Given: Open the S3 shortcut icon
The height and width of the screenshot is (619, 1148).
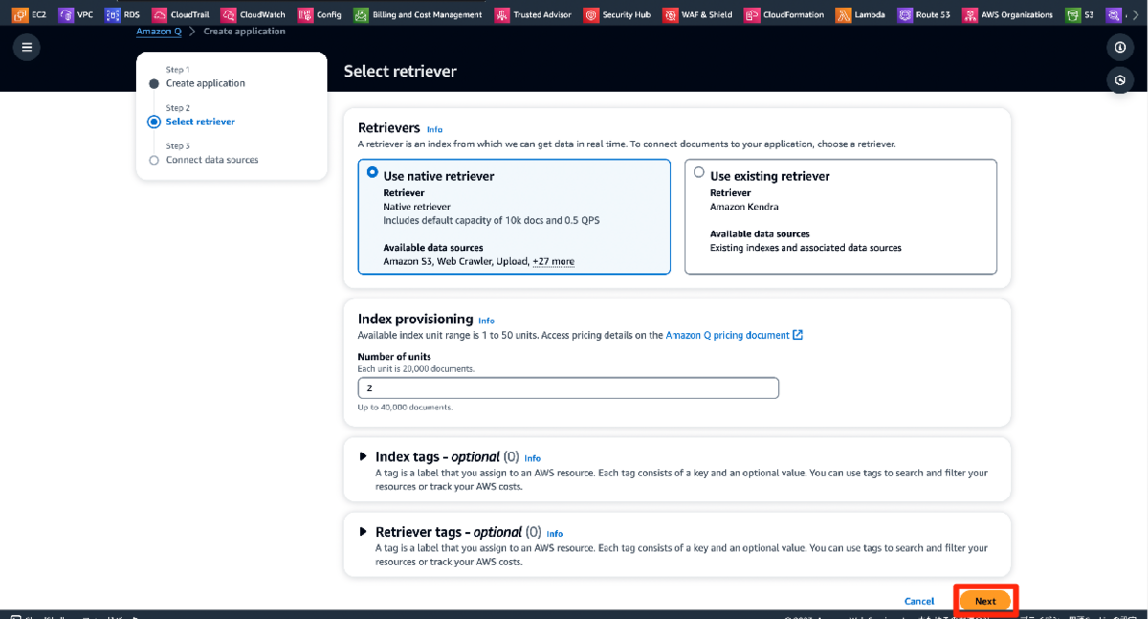Looking at the screenshot, I should point(1073,15).
